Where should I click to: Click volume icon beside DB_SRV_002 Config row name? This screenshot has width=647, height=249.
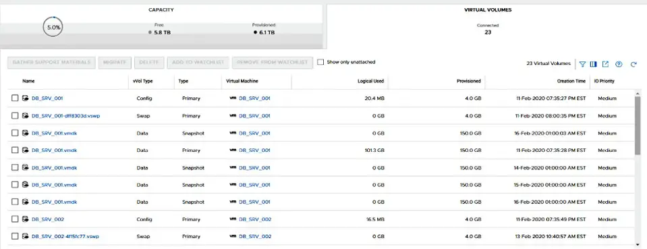(x=25, y=219)
